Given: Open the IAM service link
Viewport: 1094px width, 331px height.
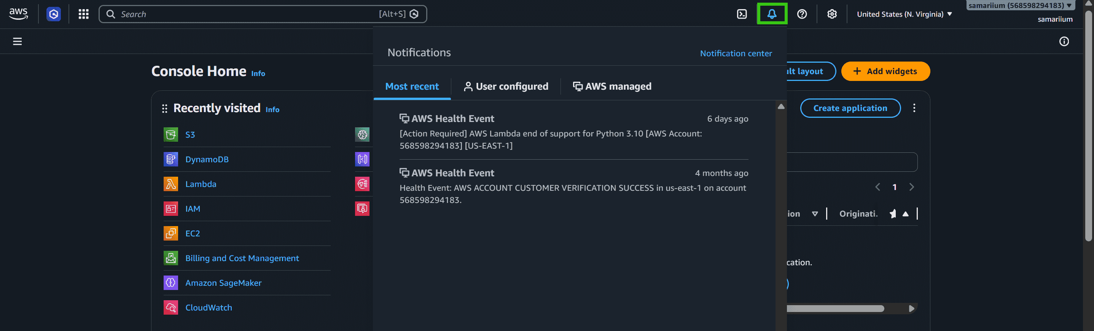Looking at the screenshot, I should pos(193,208).
